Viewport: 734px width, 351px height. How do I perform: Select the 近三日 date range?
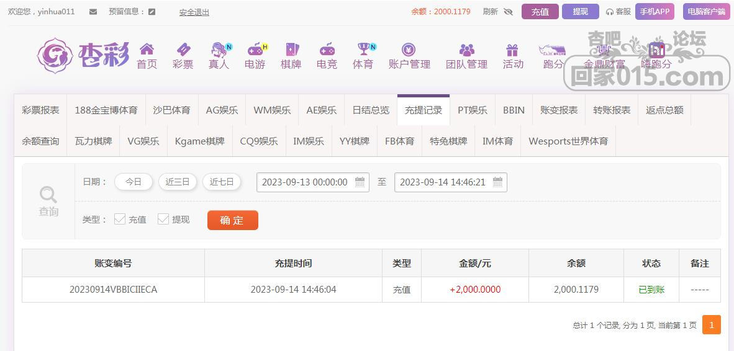(178, 182)
